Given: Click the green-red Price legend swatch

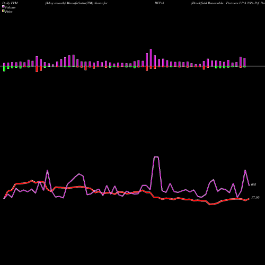Looking at the screenshot, I should [3, 11].
